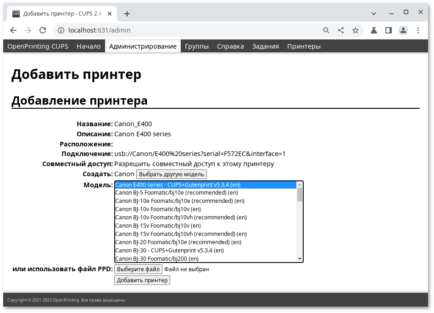
Task: Open the share icon in the toolbar
Action: 341,30
